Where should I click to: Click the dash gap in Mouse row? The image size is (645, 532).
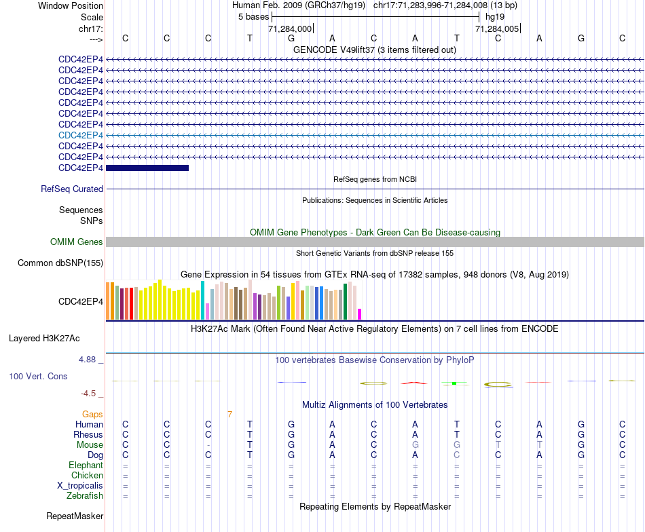(208, 445)
